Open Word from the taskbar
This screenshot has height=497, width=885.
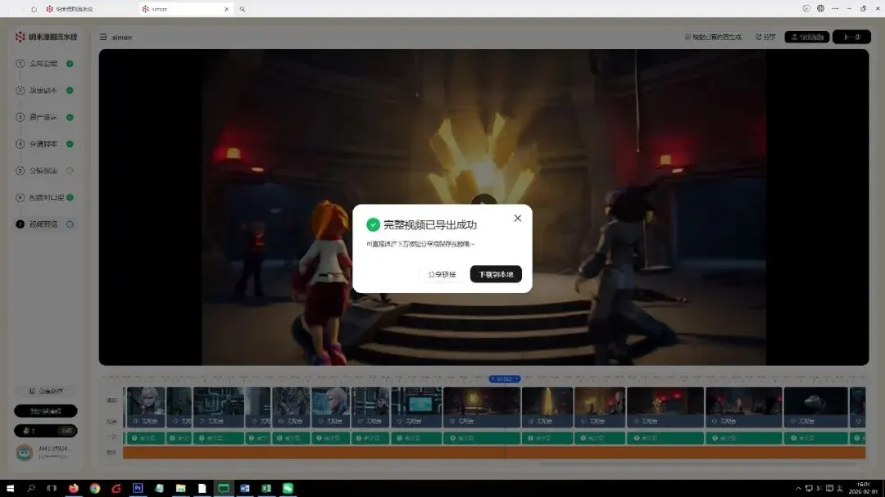pos(245,489)
